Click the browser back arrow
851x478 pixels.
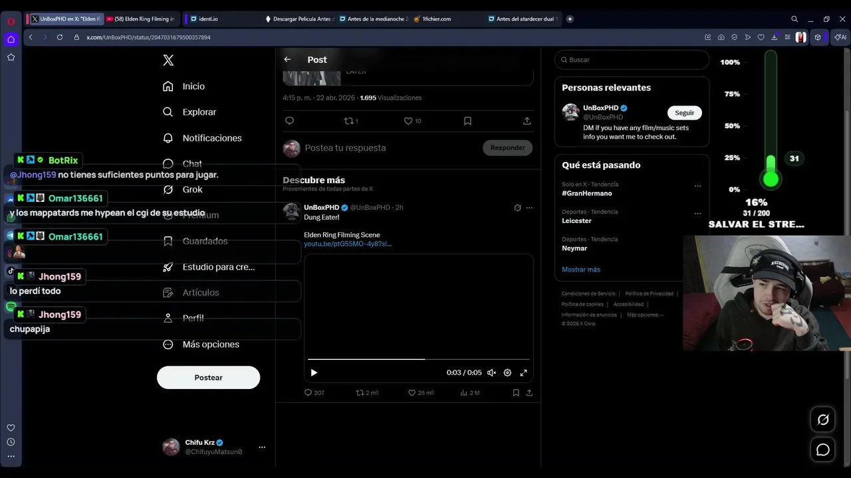(31, 37)
